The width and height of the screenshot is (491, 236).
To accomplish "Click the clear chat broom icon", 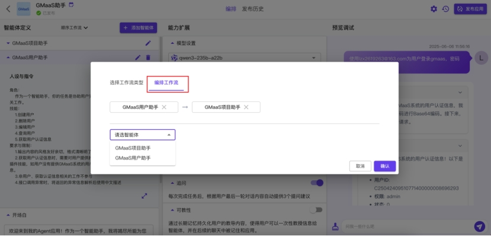I will (335, 227).
